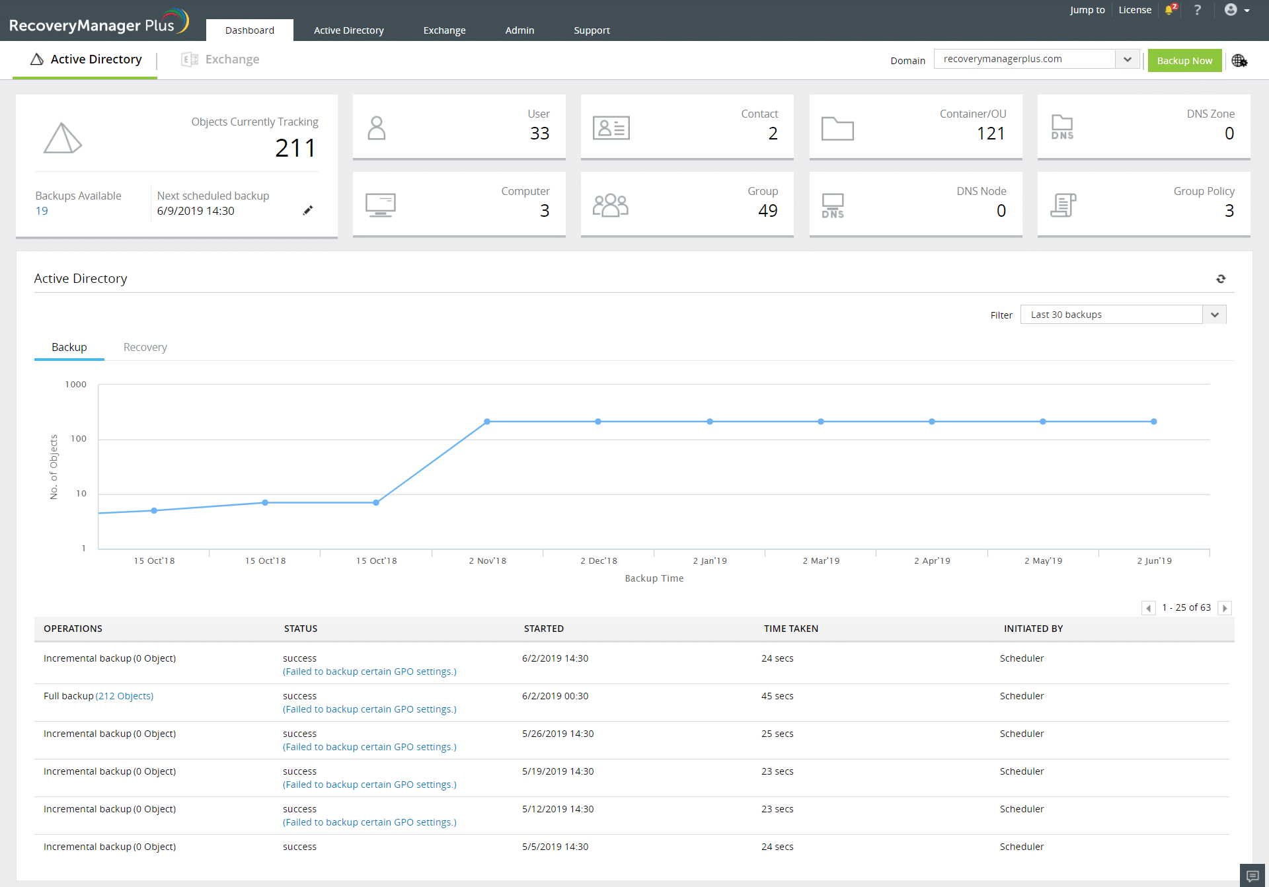Open the Exchange main menu tab
The image size is (1269, 887).
445,30
